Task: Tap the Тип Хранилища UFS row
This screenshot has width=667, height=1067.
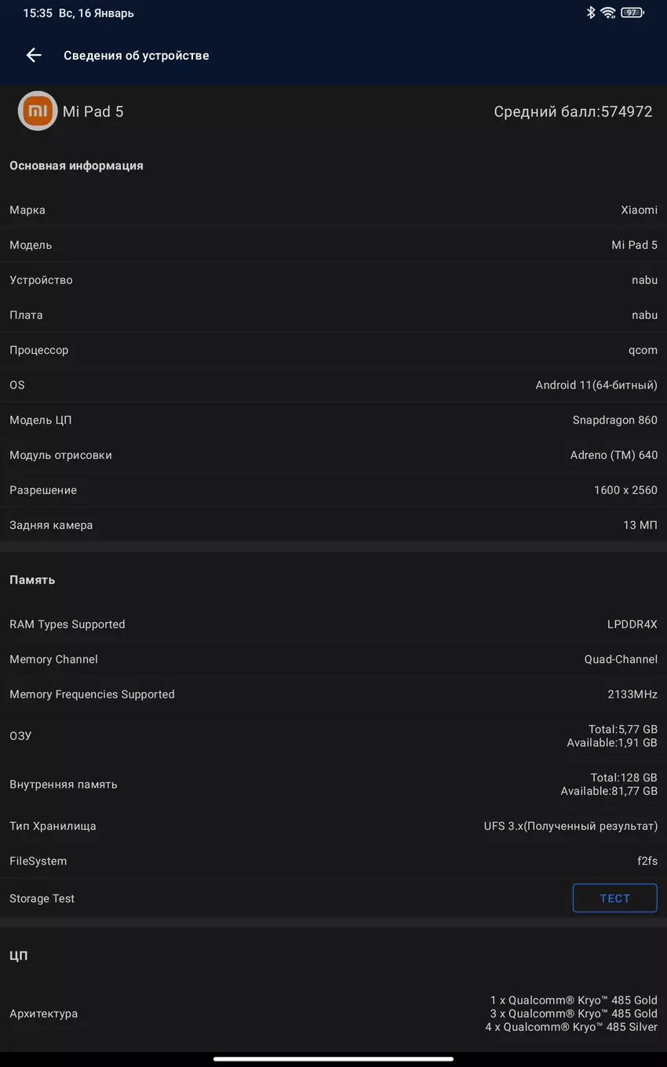Action: pyautogui.click(x=333, y=826)
